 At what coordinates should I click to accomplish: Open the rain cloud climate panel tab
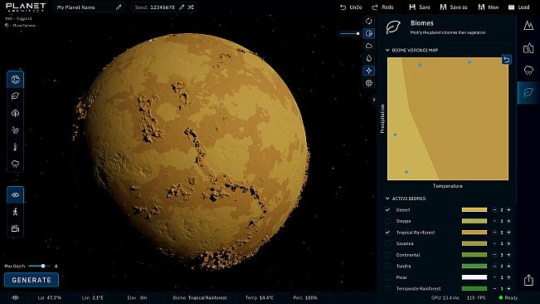pyautogui.click(x=528, y=71)
